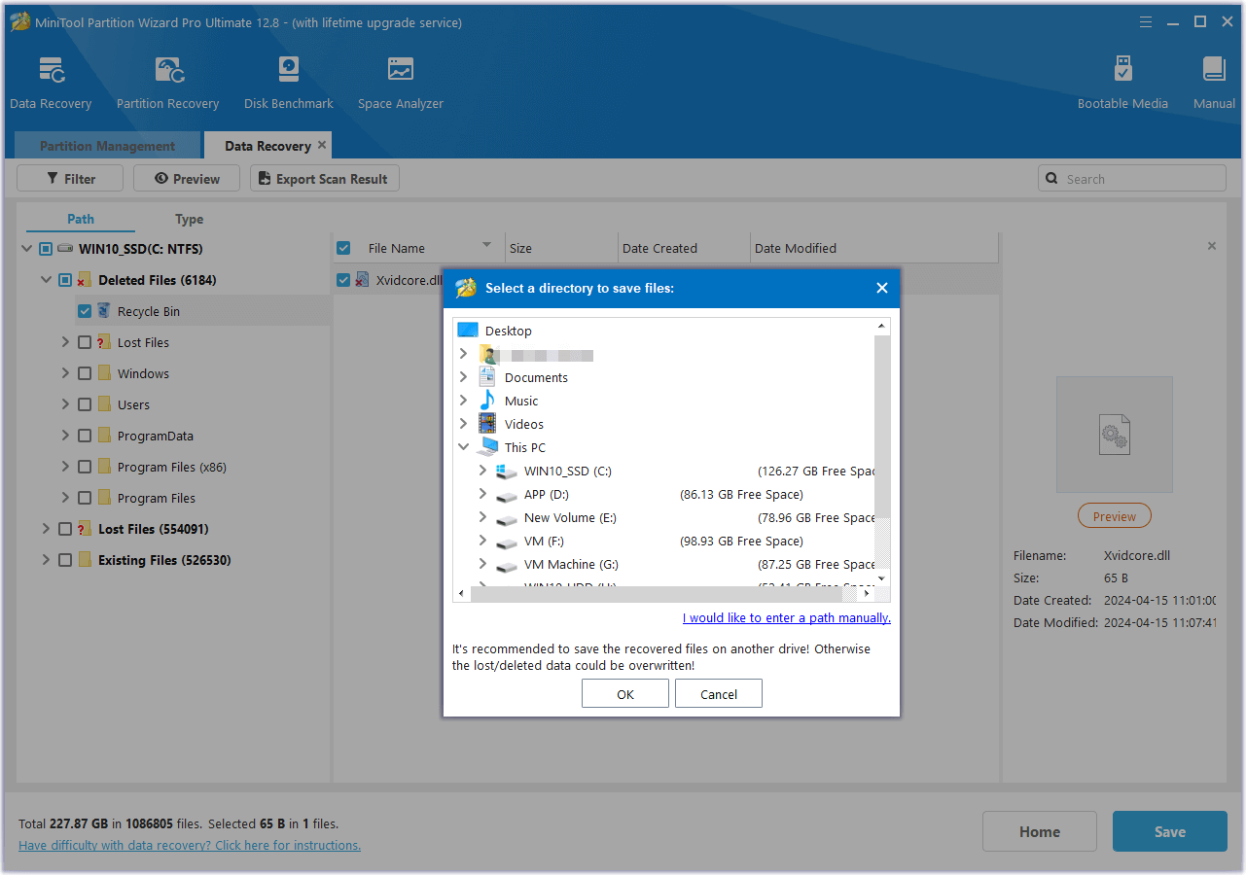
Task: Click the WIN10_SSD (C:) drive icon in dialog
Action: click(x=507, y=471)
